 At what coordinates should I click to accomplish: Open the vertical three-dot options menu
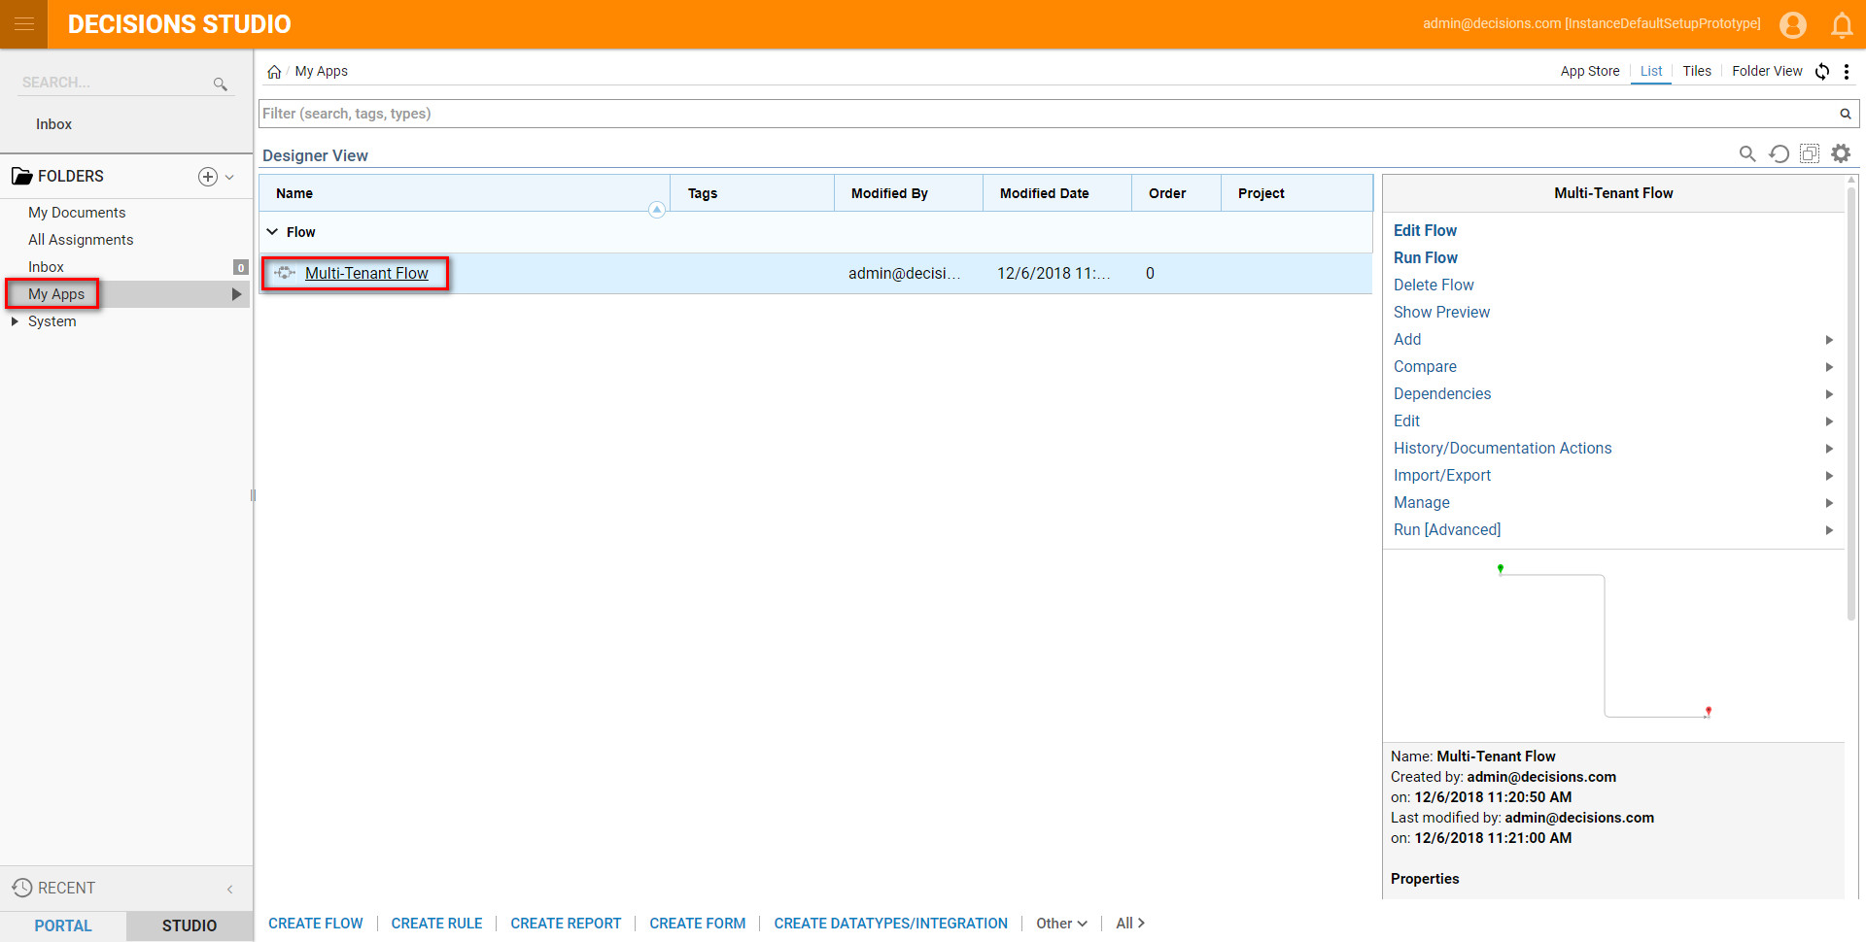[1847, 71]
